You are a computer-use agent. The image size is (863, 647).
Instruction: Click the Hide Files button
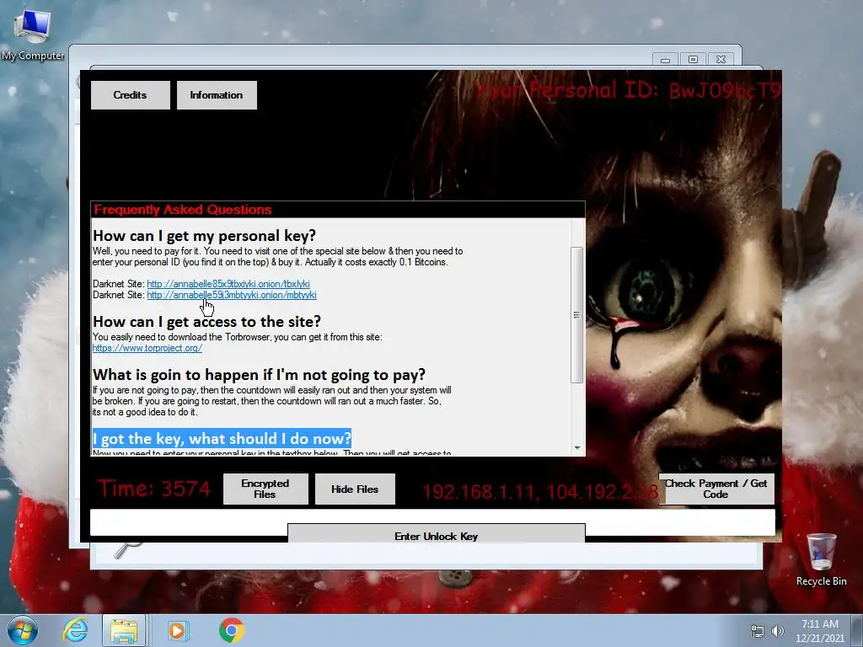(355, 489)
